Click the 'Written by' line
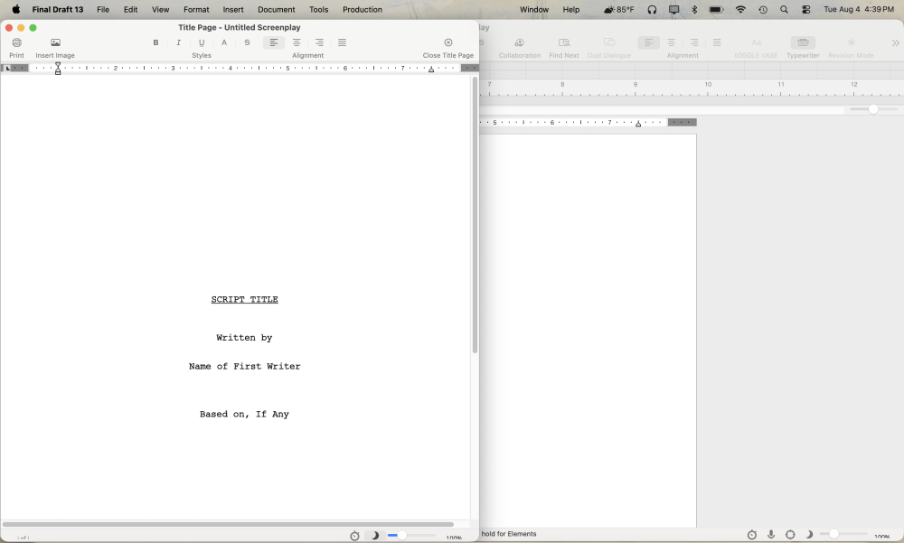Viewport: 904px width, 543px height. 244,338
